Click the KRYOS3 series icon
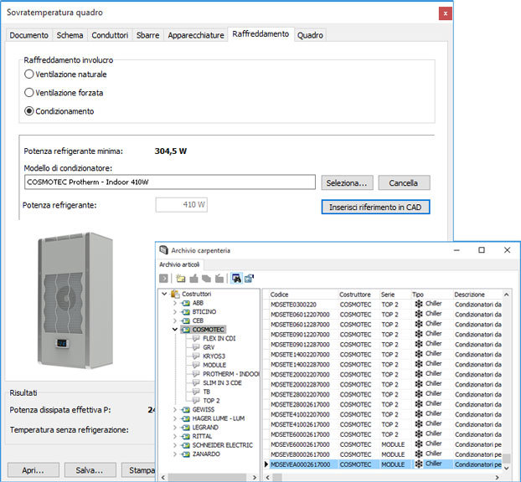This screenshot has height=482, width=521. coord(196,356)
